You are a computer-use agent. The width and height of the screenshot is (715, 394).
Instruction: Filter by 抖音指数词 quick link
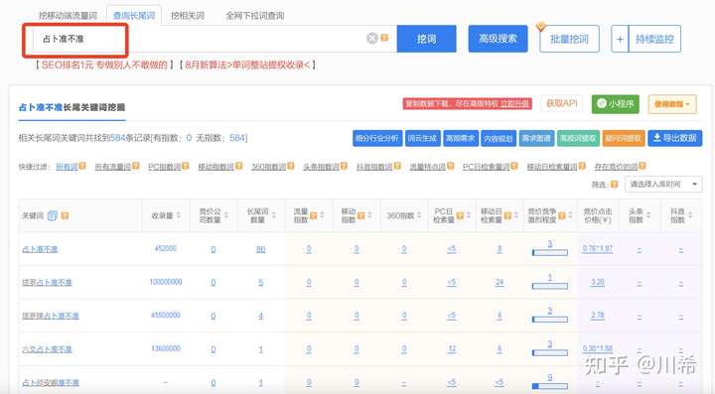click(374, 167)
